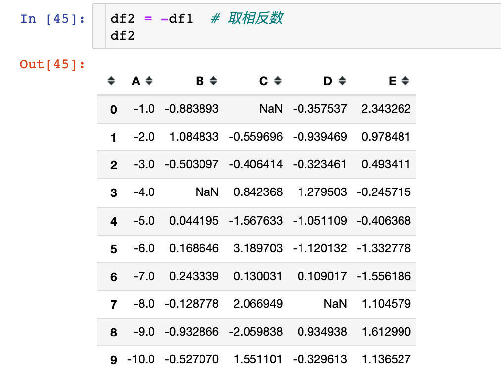Screen dimensions: 501x384
Task: Select value -1.556186
Action: [384, 276]
